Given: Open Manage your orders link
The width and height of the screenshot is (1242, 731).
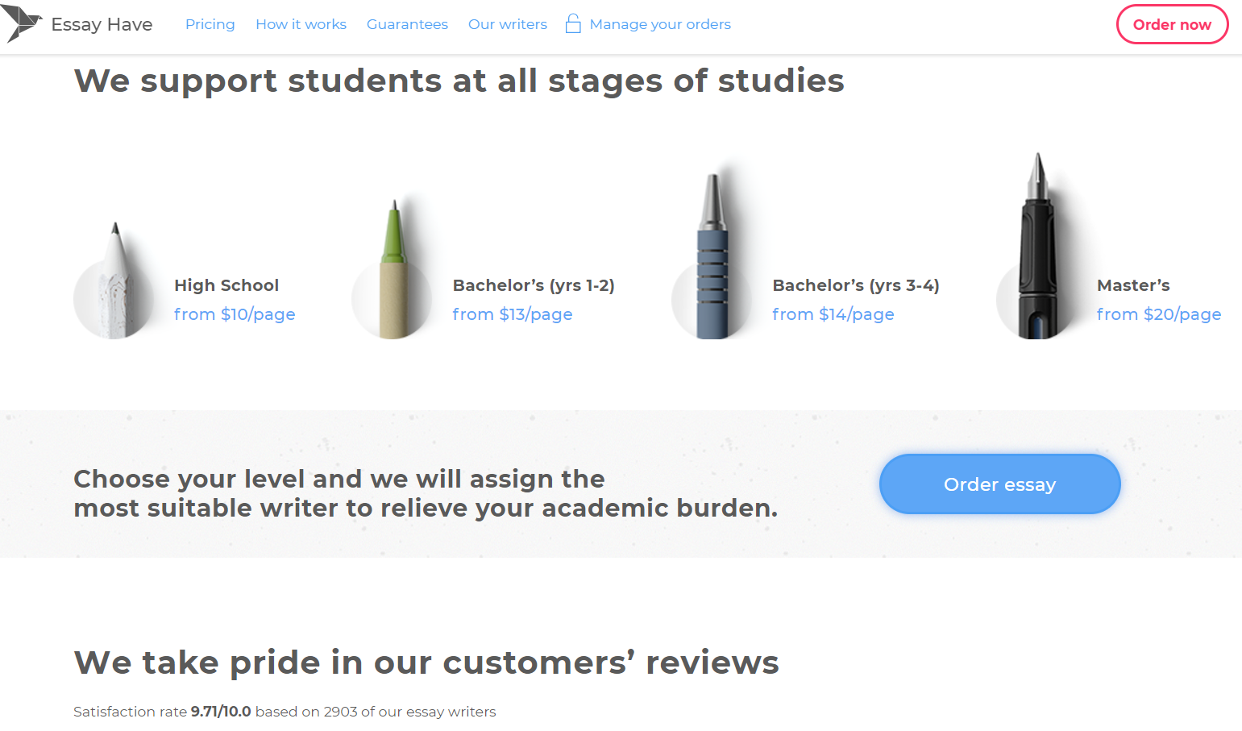Looking at the screenshot, I should pos(660,24).
